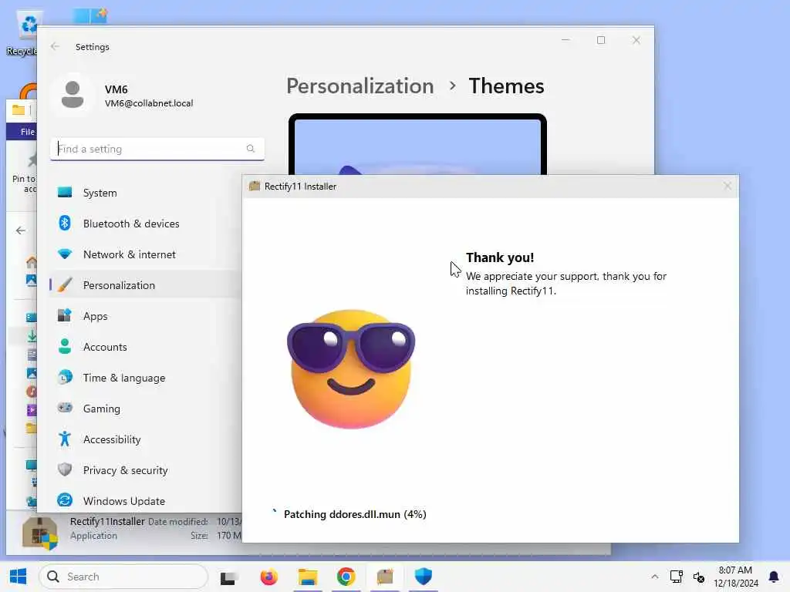Image resolution: width=790 pixels, height=592 pixels.
Task: Open Apps settings category
Action: (146, 316)
